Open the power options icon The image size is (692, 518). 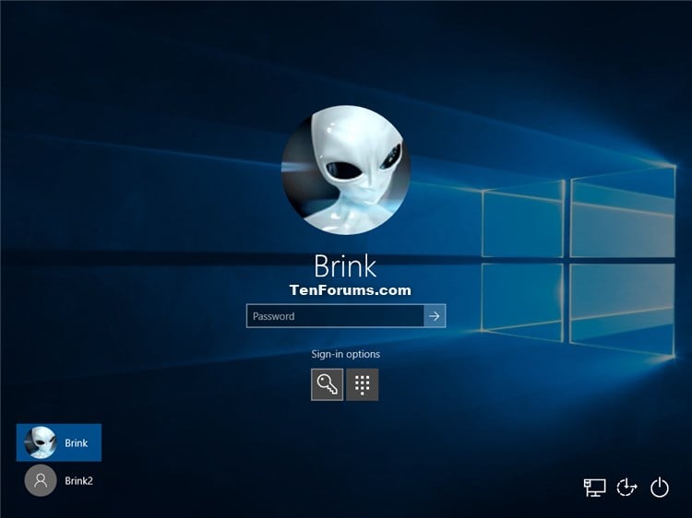(660, 488)
